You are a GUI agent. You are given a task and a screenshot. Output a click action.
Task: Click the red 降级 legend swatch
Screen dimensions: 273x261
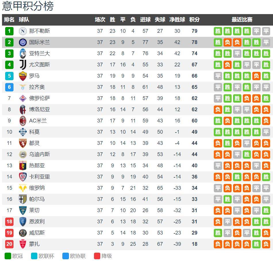click(97, 256)
